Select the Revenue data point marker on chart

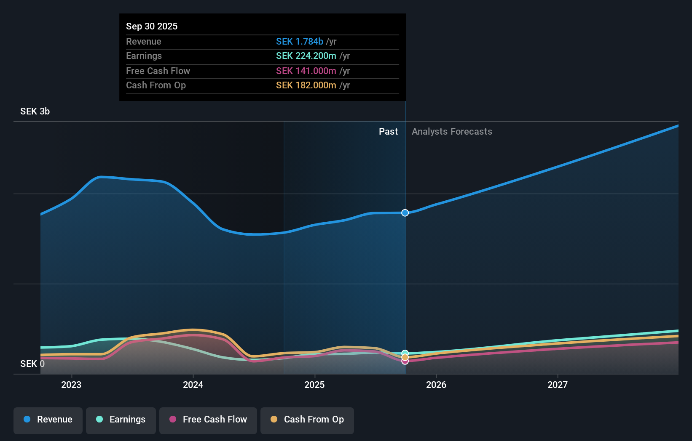(x=405, y=213)
